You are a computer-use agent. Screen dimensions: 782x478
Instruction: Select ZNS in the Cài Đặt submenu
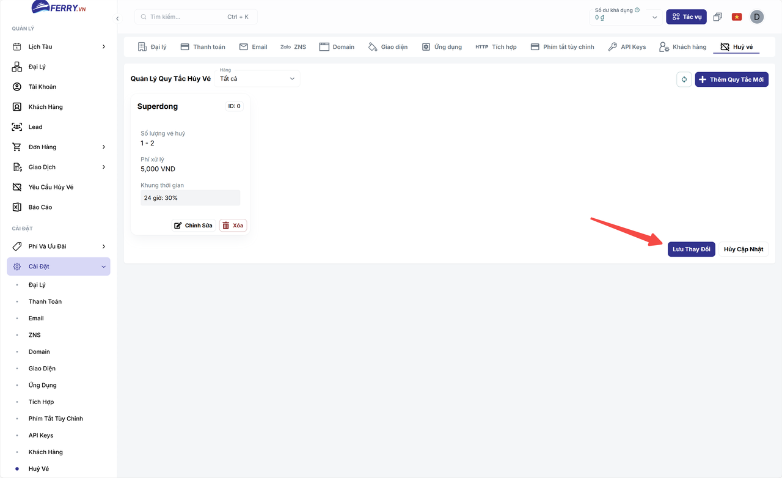(x=34, y=335)
